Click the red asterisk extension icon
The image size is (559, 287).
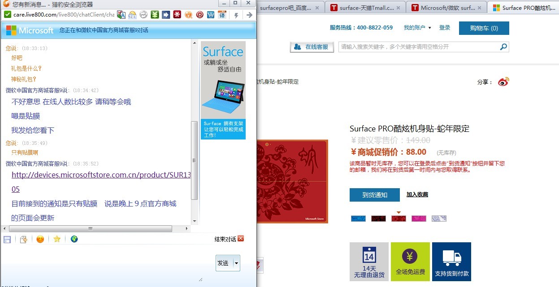tap(177, 15)
